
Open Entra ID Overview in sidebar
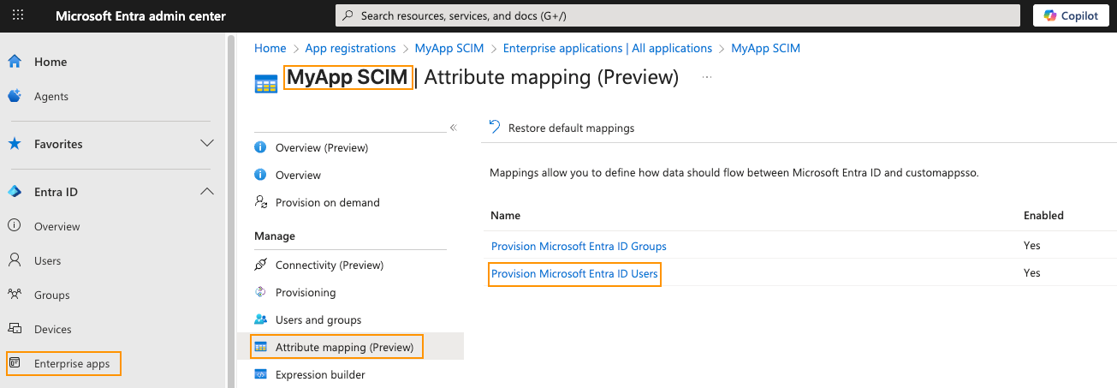tap(57, 227)
